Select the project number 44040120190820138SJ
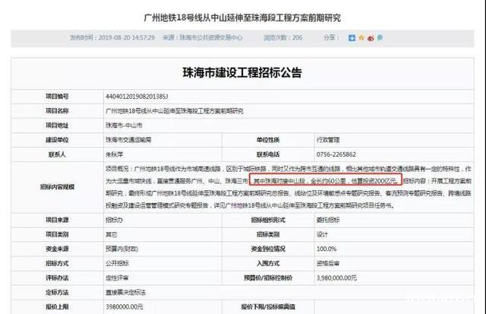 coord(137,97)
